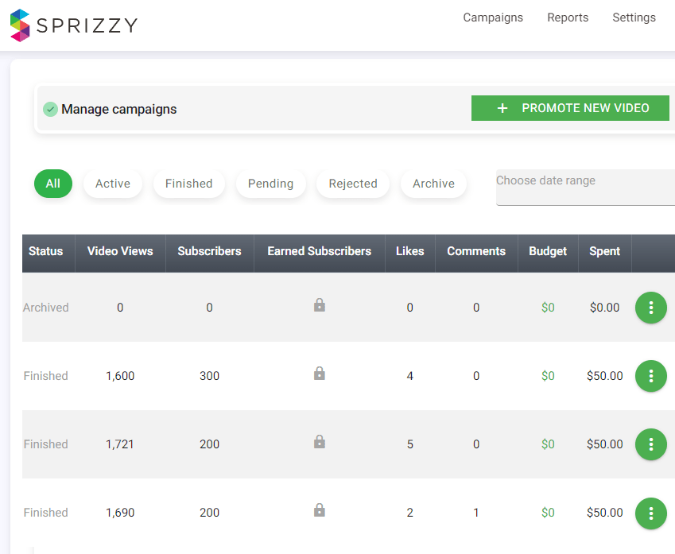
Task: Open three-dot menu for the 1,690 views campaign
Action: tap(650, 513)
